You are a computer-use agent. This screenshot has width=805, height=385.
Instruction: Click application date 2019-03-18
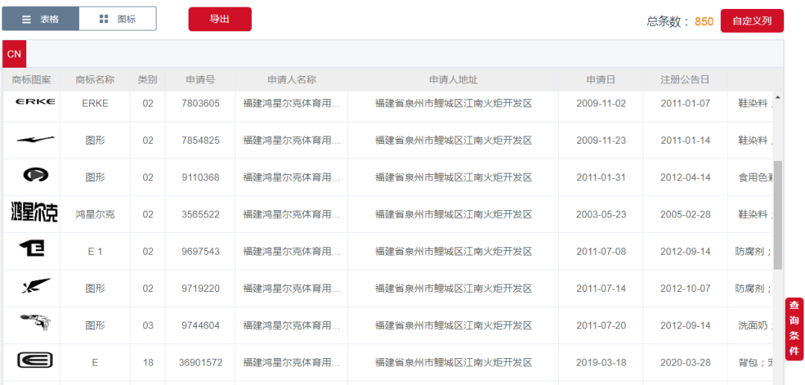(x=602, y=363)
